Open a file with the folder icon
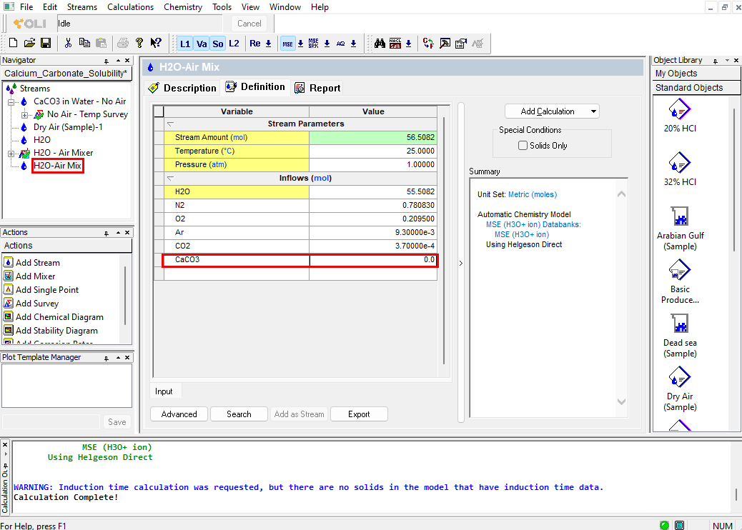This screenshot has height=530, width=742. (x=29, y=44)
